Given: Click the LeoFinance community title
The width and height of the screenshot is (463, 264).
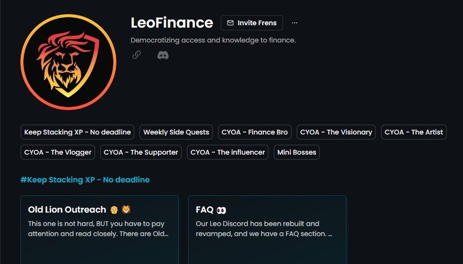Looking at the screenshot, I should coord(172,23).
